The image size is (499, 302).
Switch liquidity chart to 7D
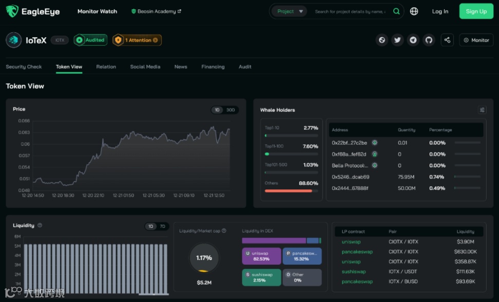[163, 226]
